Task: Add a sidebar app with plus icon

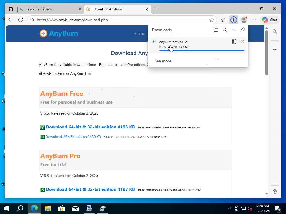Action: (275, 50)
